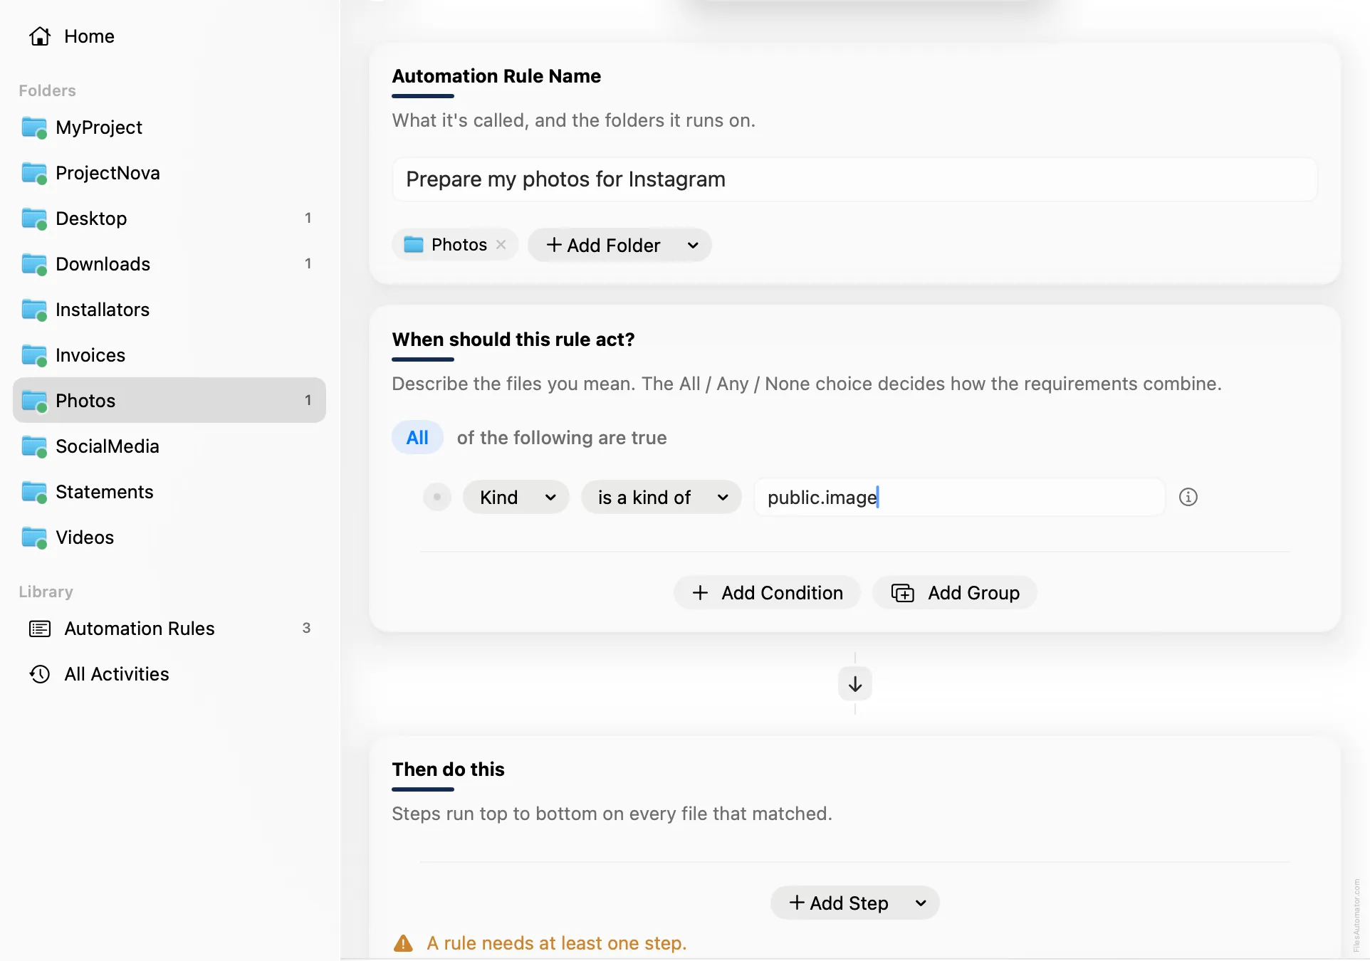
Task: Click the Invoices folder icon
Action: pyautogui.click(x=34, y=356)
